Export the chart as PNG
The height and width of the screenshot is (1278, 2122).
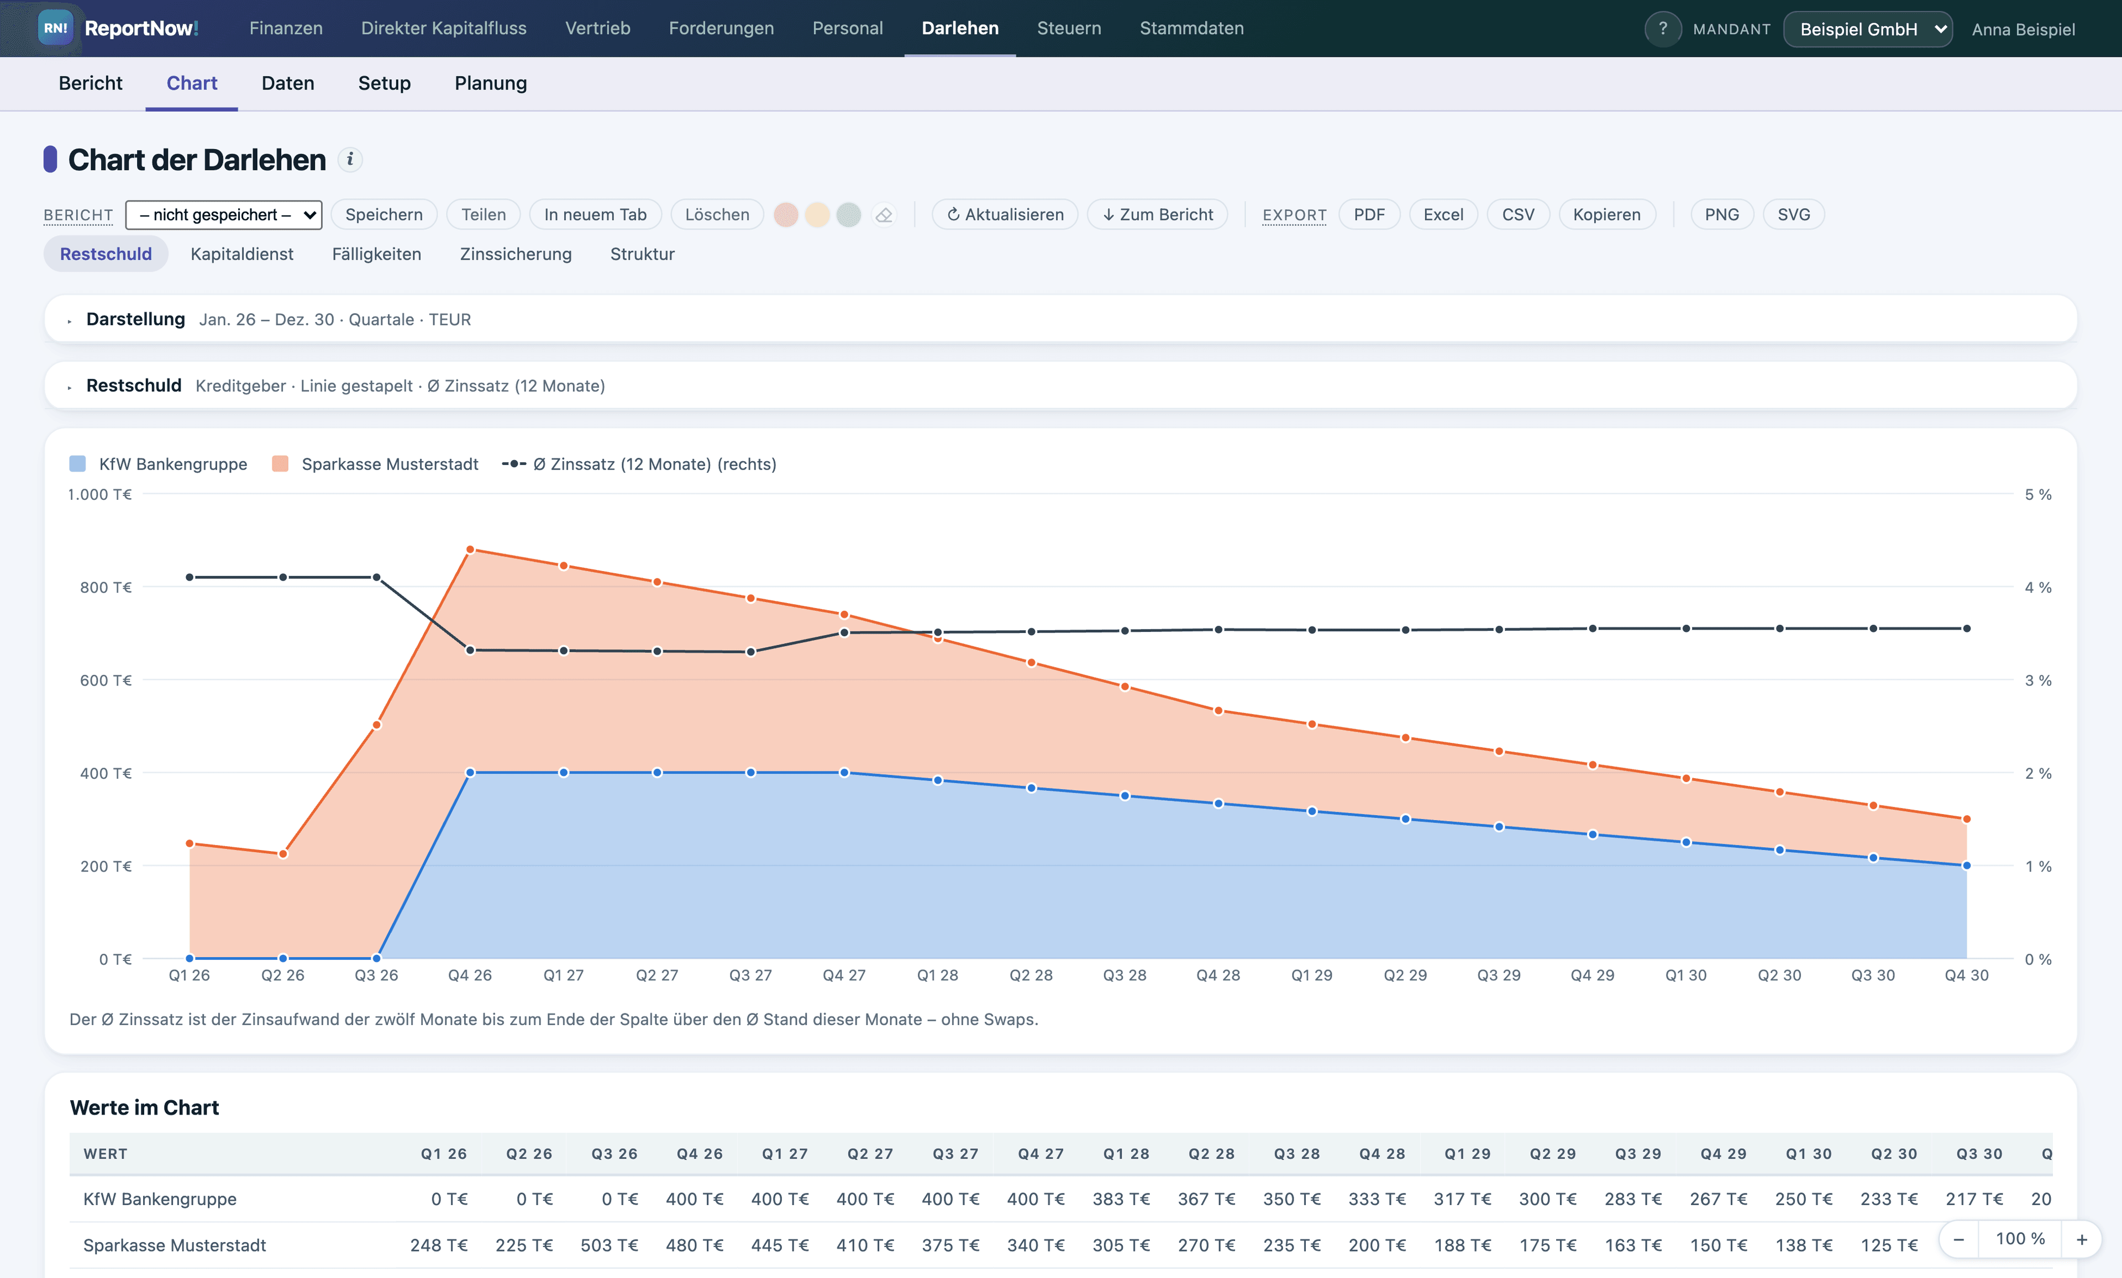coord(1721,215)
